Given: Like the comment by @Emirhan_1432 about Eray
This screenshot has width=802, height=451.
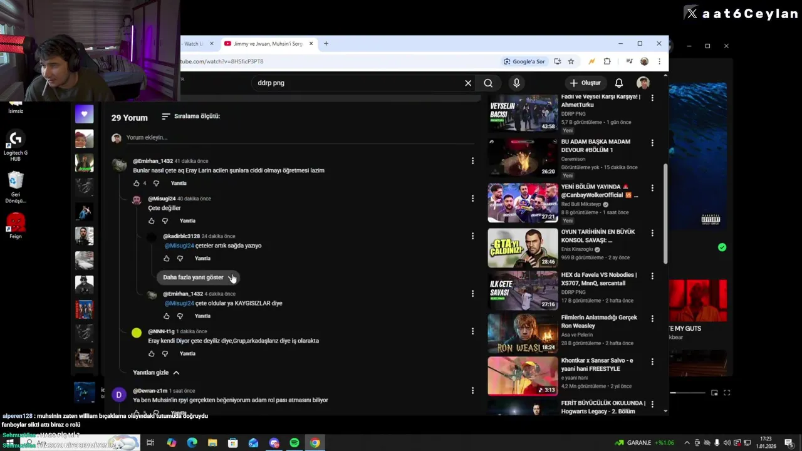Looking at the screenshot, I should pyautogui.click(x=136, y=183).
